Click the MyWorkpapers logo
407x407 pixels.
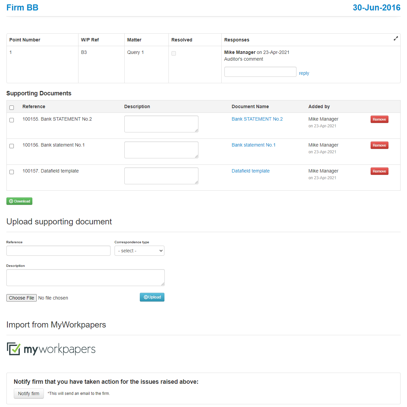point(51,349)
